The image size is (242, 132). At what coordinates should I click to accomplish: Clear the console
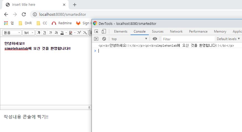pos(104,39)
